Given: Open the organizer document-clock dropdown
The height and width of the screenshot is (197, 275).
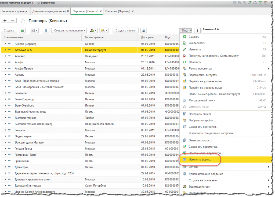Looking at the screenshot, I should pyautogui.click(x=104, y=31).
